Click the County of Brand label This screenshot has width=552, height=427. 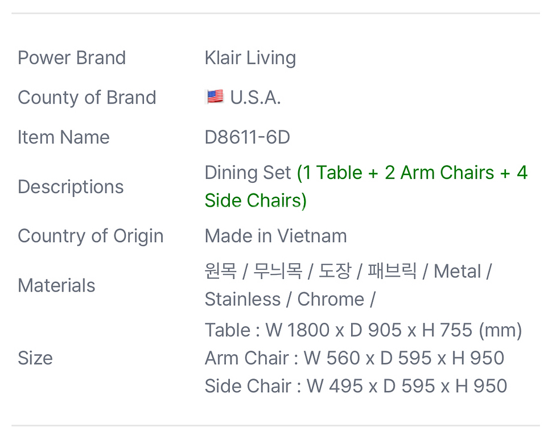(86, 97)
